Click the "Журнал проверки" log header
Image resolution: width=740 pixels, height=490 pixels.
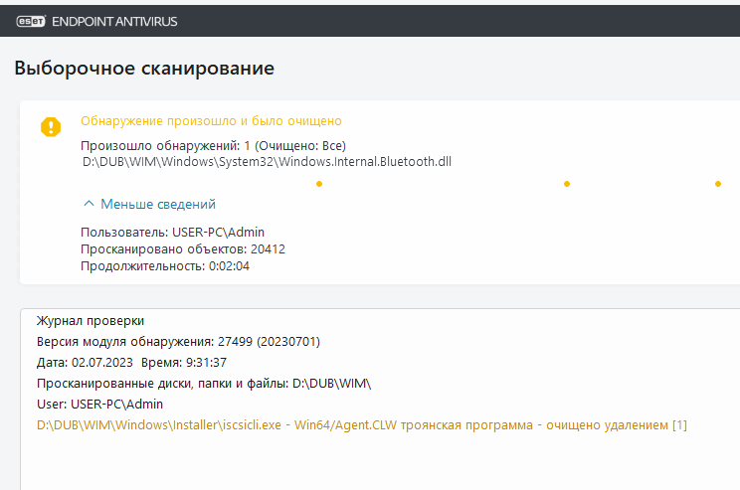pyautogui.click(x=91, y=320)
